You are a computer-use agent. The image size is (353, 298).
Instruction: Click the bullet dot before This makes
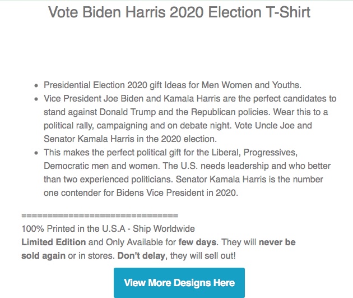click(36, 152)
